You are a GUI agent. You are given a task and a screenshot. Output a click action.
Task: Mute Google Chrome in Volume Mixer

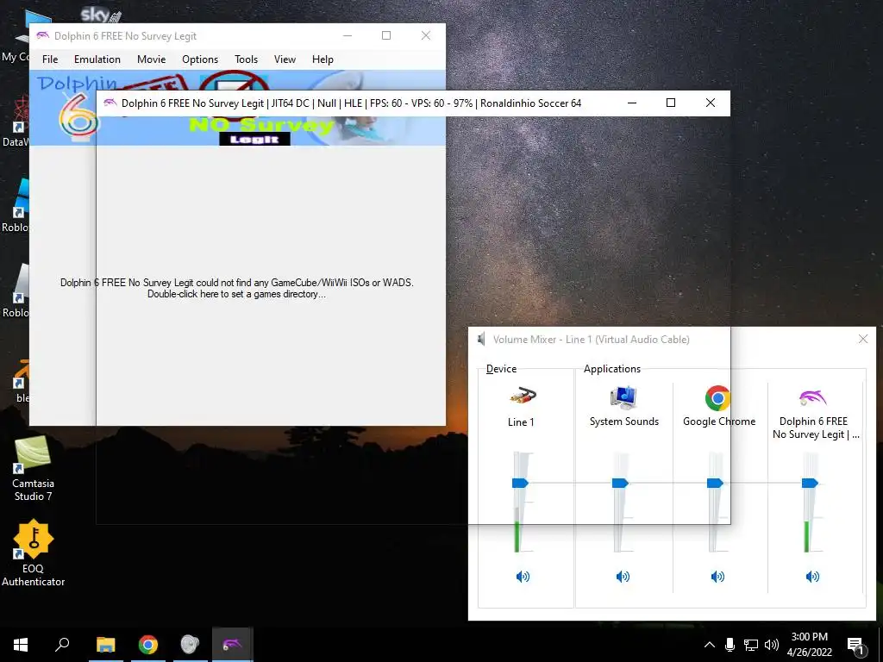pyautogui.click(x=717, y=577)
